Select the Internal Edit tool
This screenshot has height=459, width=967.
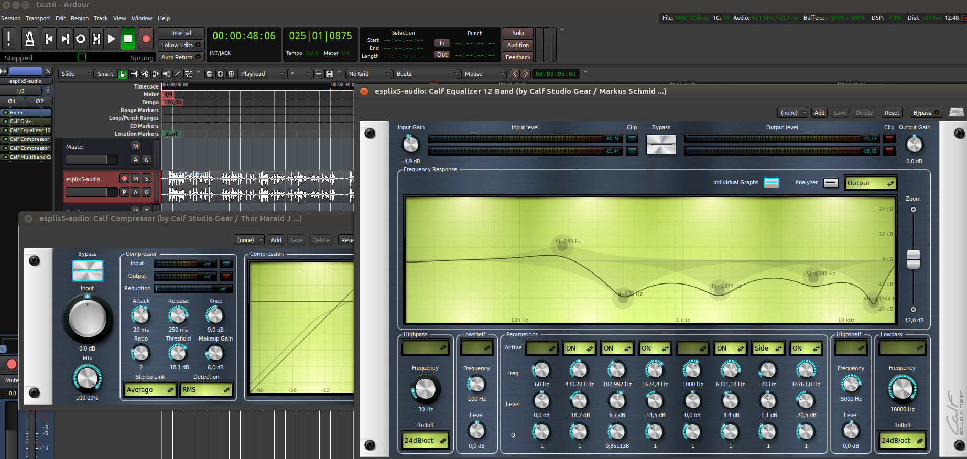coord(188,74)
